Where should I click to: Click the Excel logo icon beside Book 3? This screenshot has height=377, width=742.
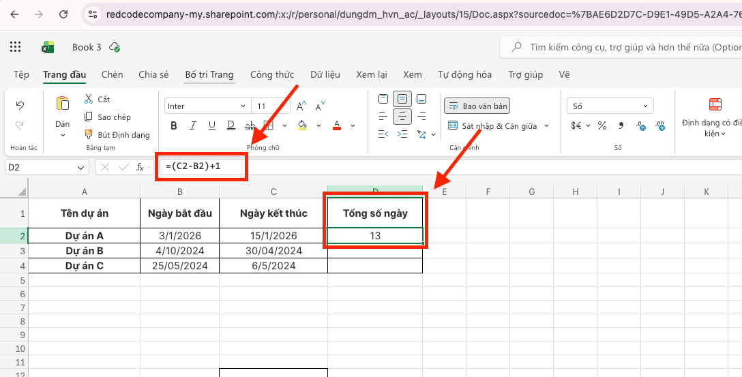coord(47,47)
